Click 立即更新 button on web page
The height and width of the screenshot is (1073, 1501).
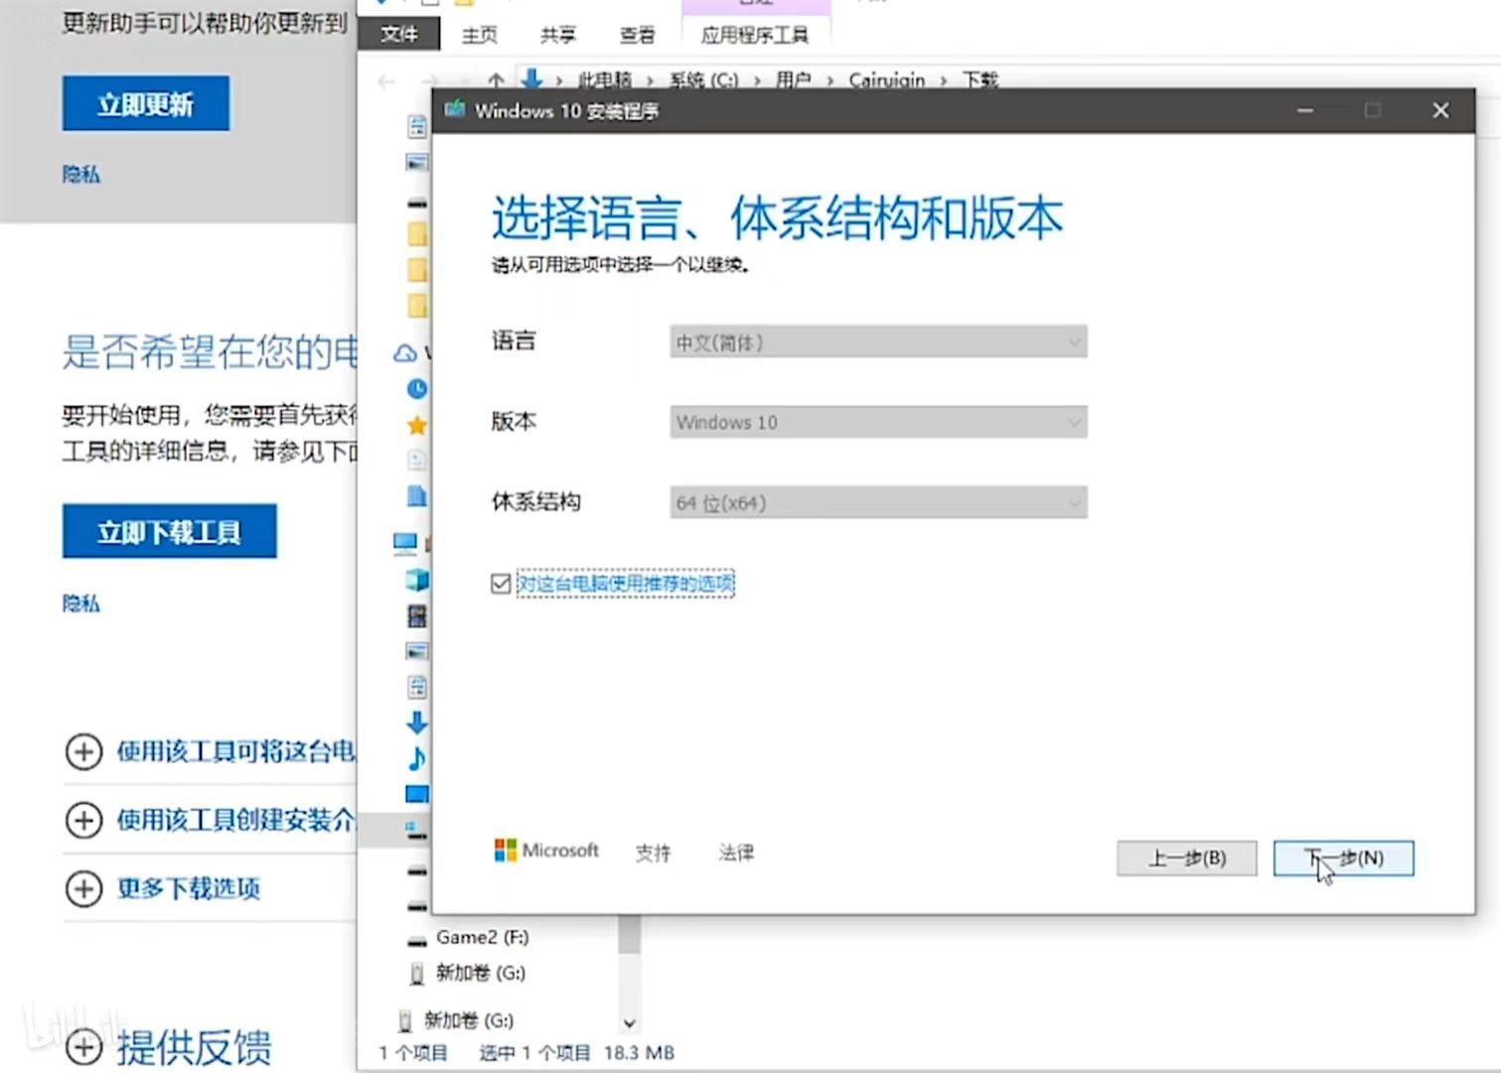tap(146, 103)
